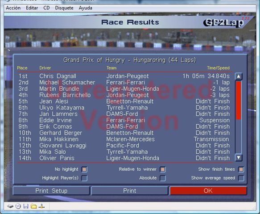The height and width of the screenshot is (214, 260).
Task: Click the scroll up arrow of results list
Action: point(239,76)
